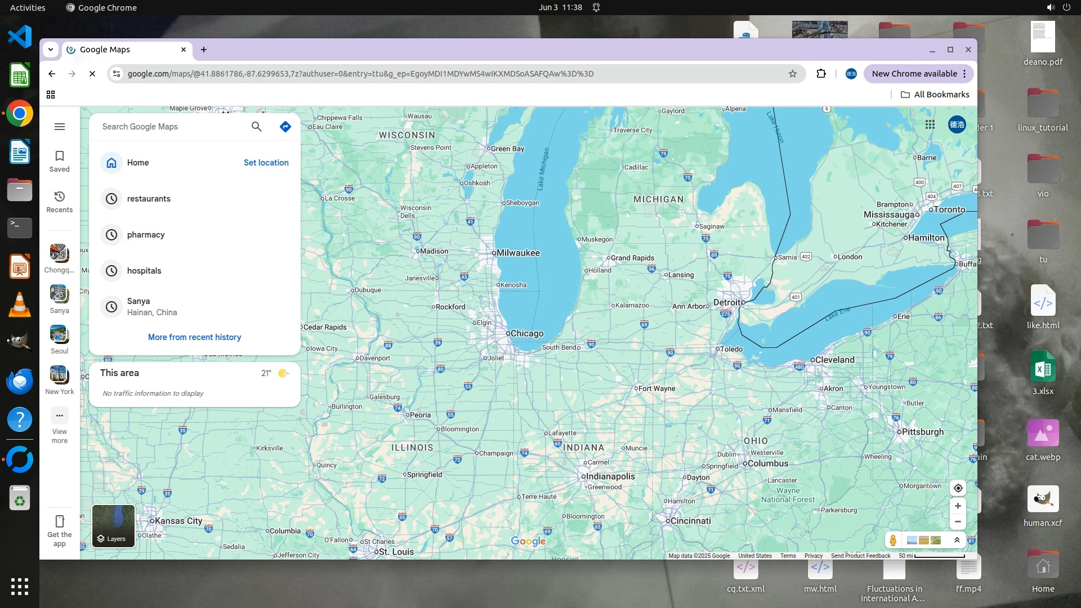Open VLC media player from dock

(x=20, y=305)
